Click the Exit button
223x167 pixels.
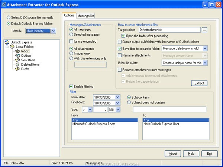click(210, 154)
